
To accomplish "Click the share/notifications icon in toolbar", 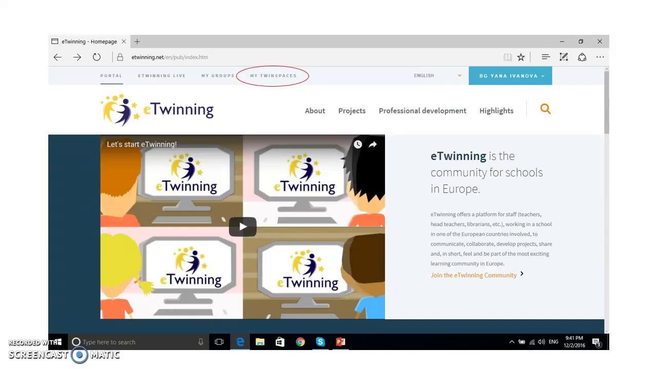I will [582, 57].
